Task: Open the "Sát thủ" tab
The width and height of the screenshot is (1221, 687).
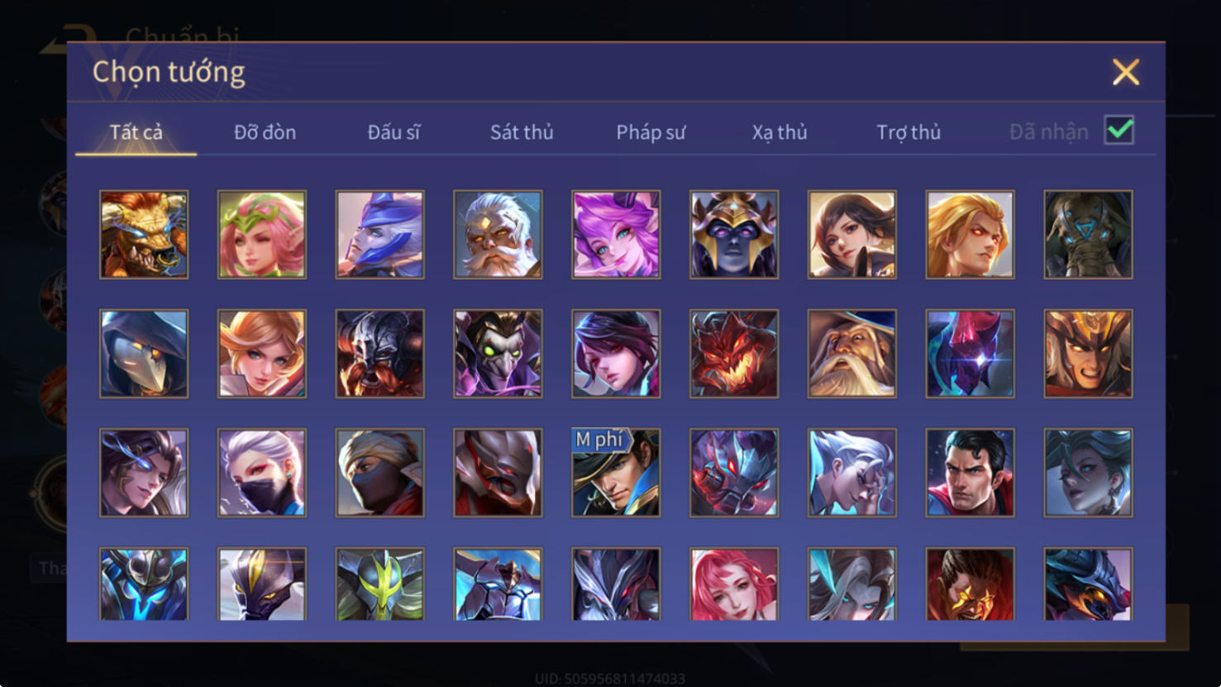Action: [522, 132]
